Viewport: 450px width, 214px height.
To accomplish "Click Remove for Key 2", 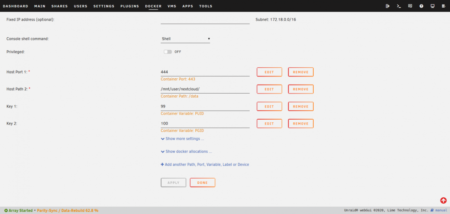I will (x=301, y=124).
